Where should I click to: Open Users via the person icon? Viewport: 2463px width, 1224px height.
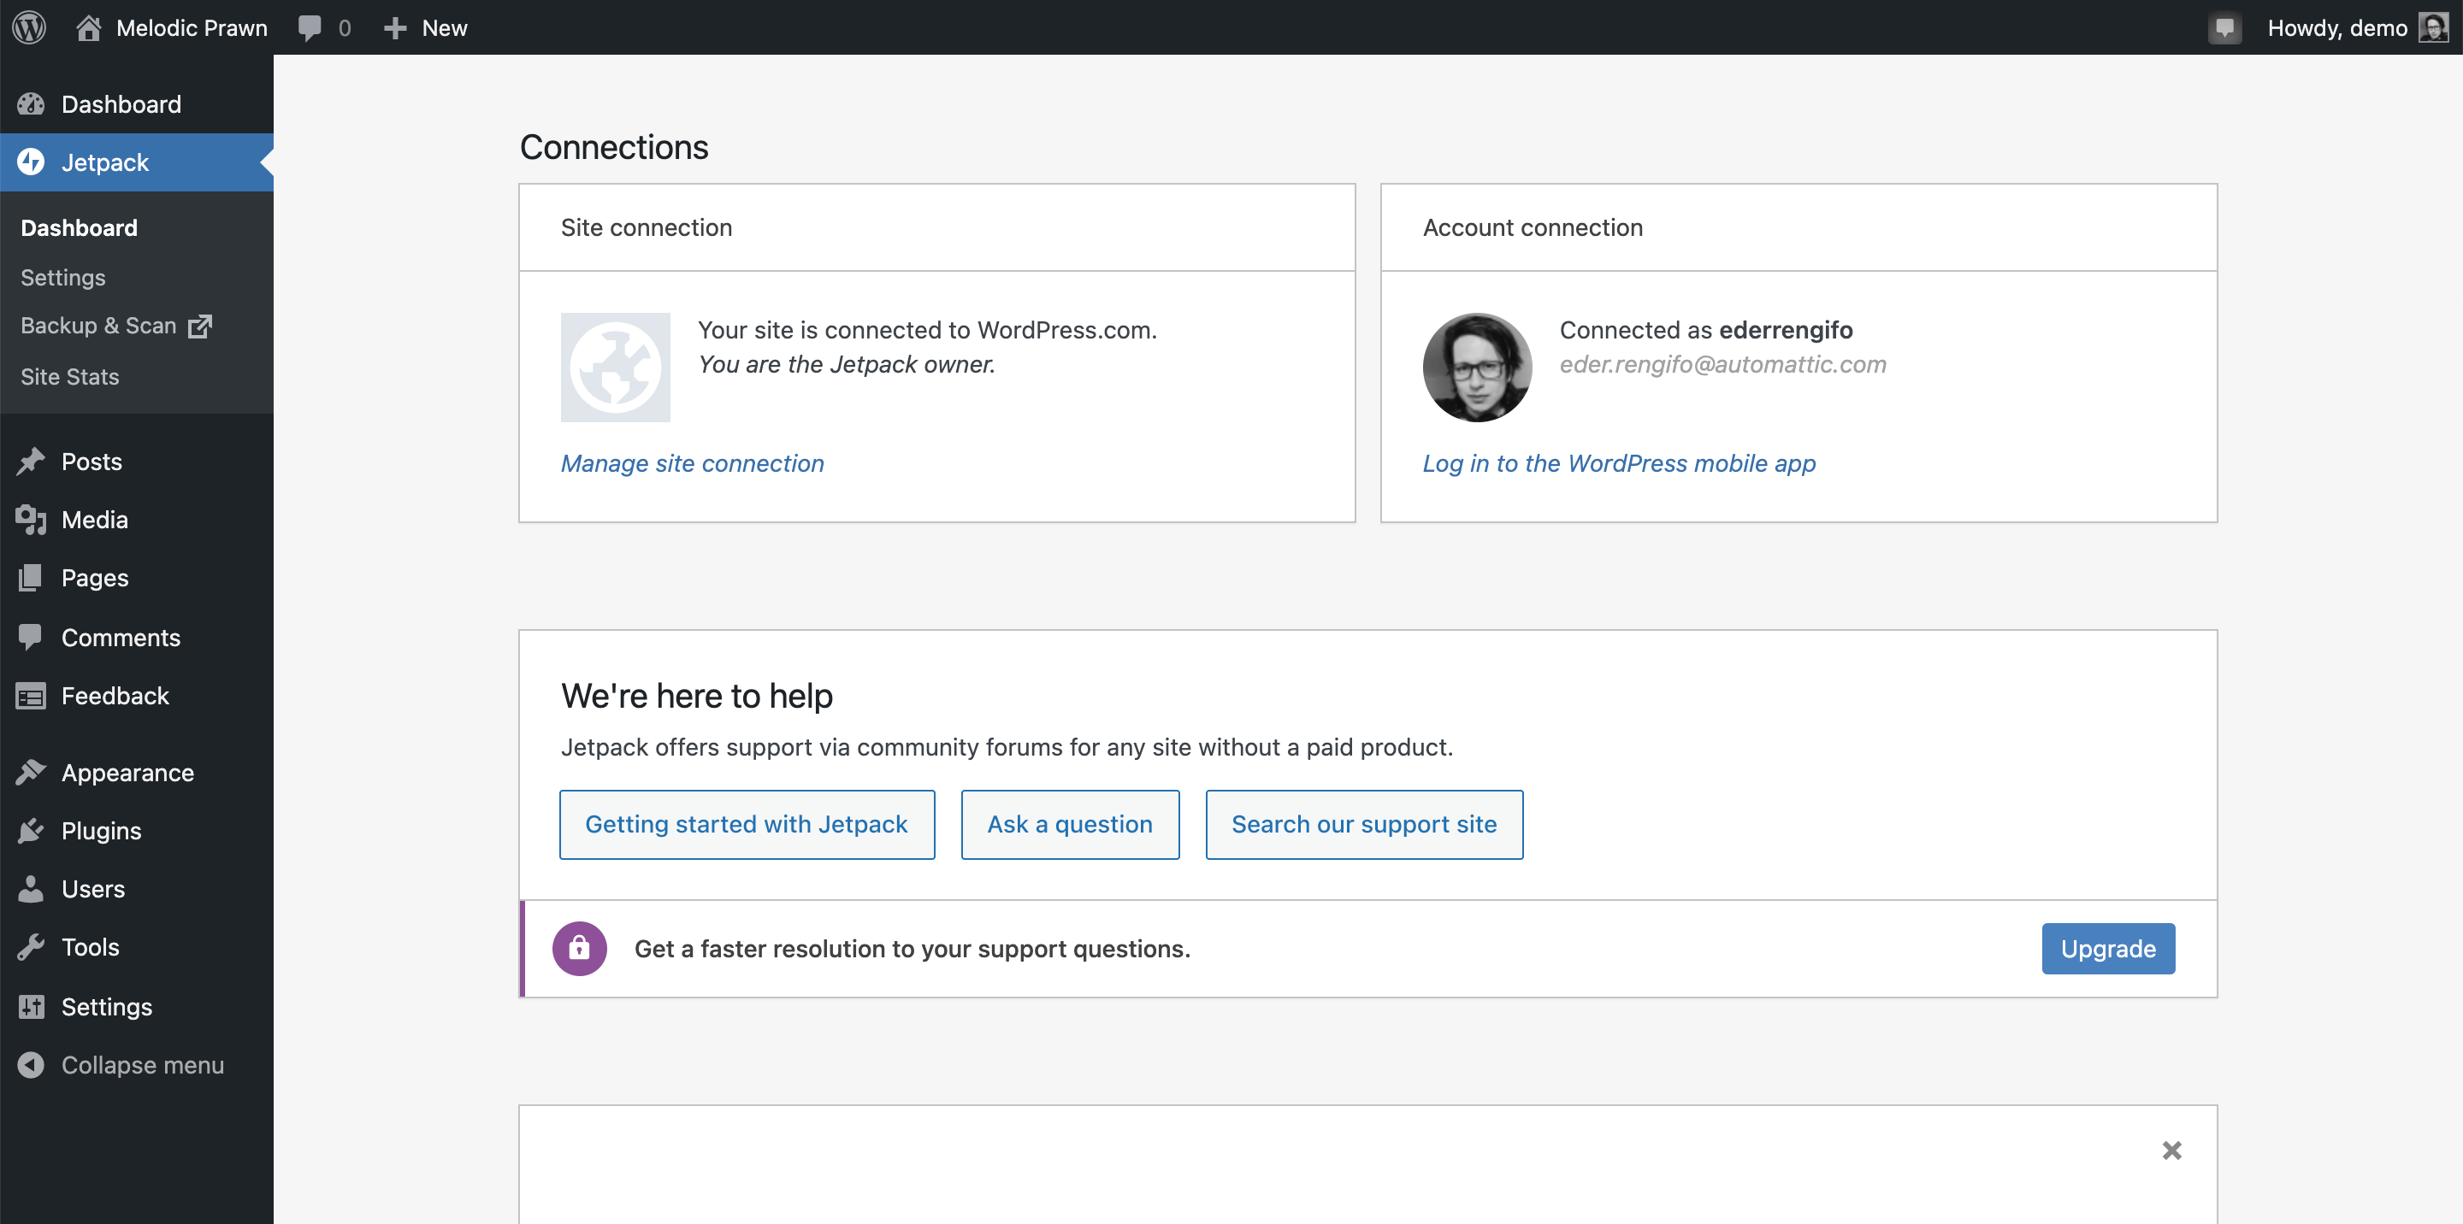pos(30,888)
